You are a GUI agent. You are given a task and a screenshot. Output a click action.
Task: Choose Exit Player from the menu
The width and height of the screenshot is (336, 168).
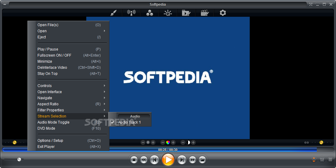71,147
